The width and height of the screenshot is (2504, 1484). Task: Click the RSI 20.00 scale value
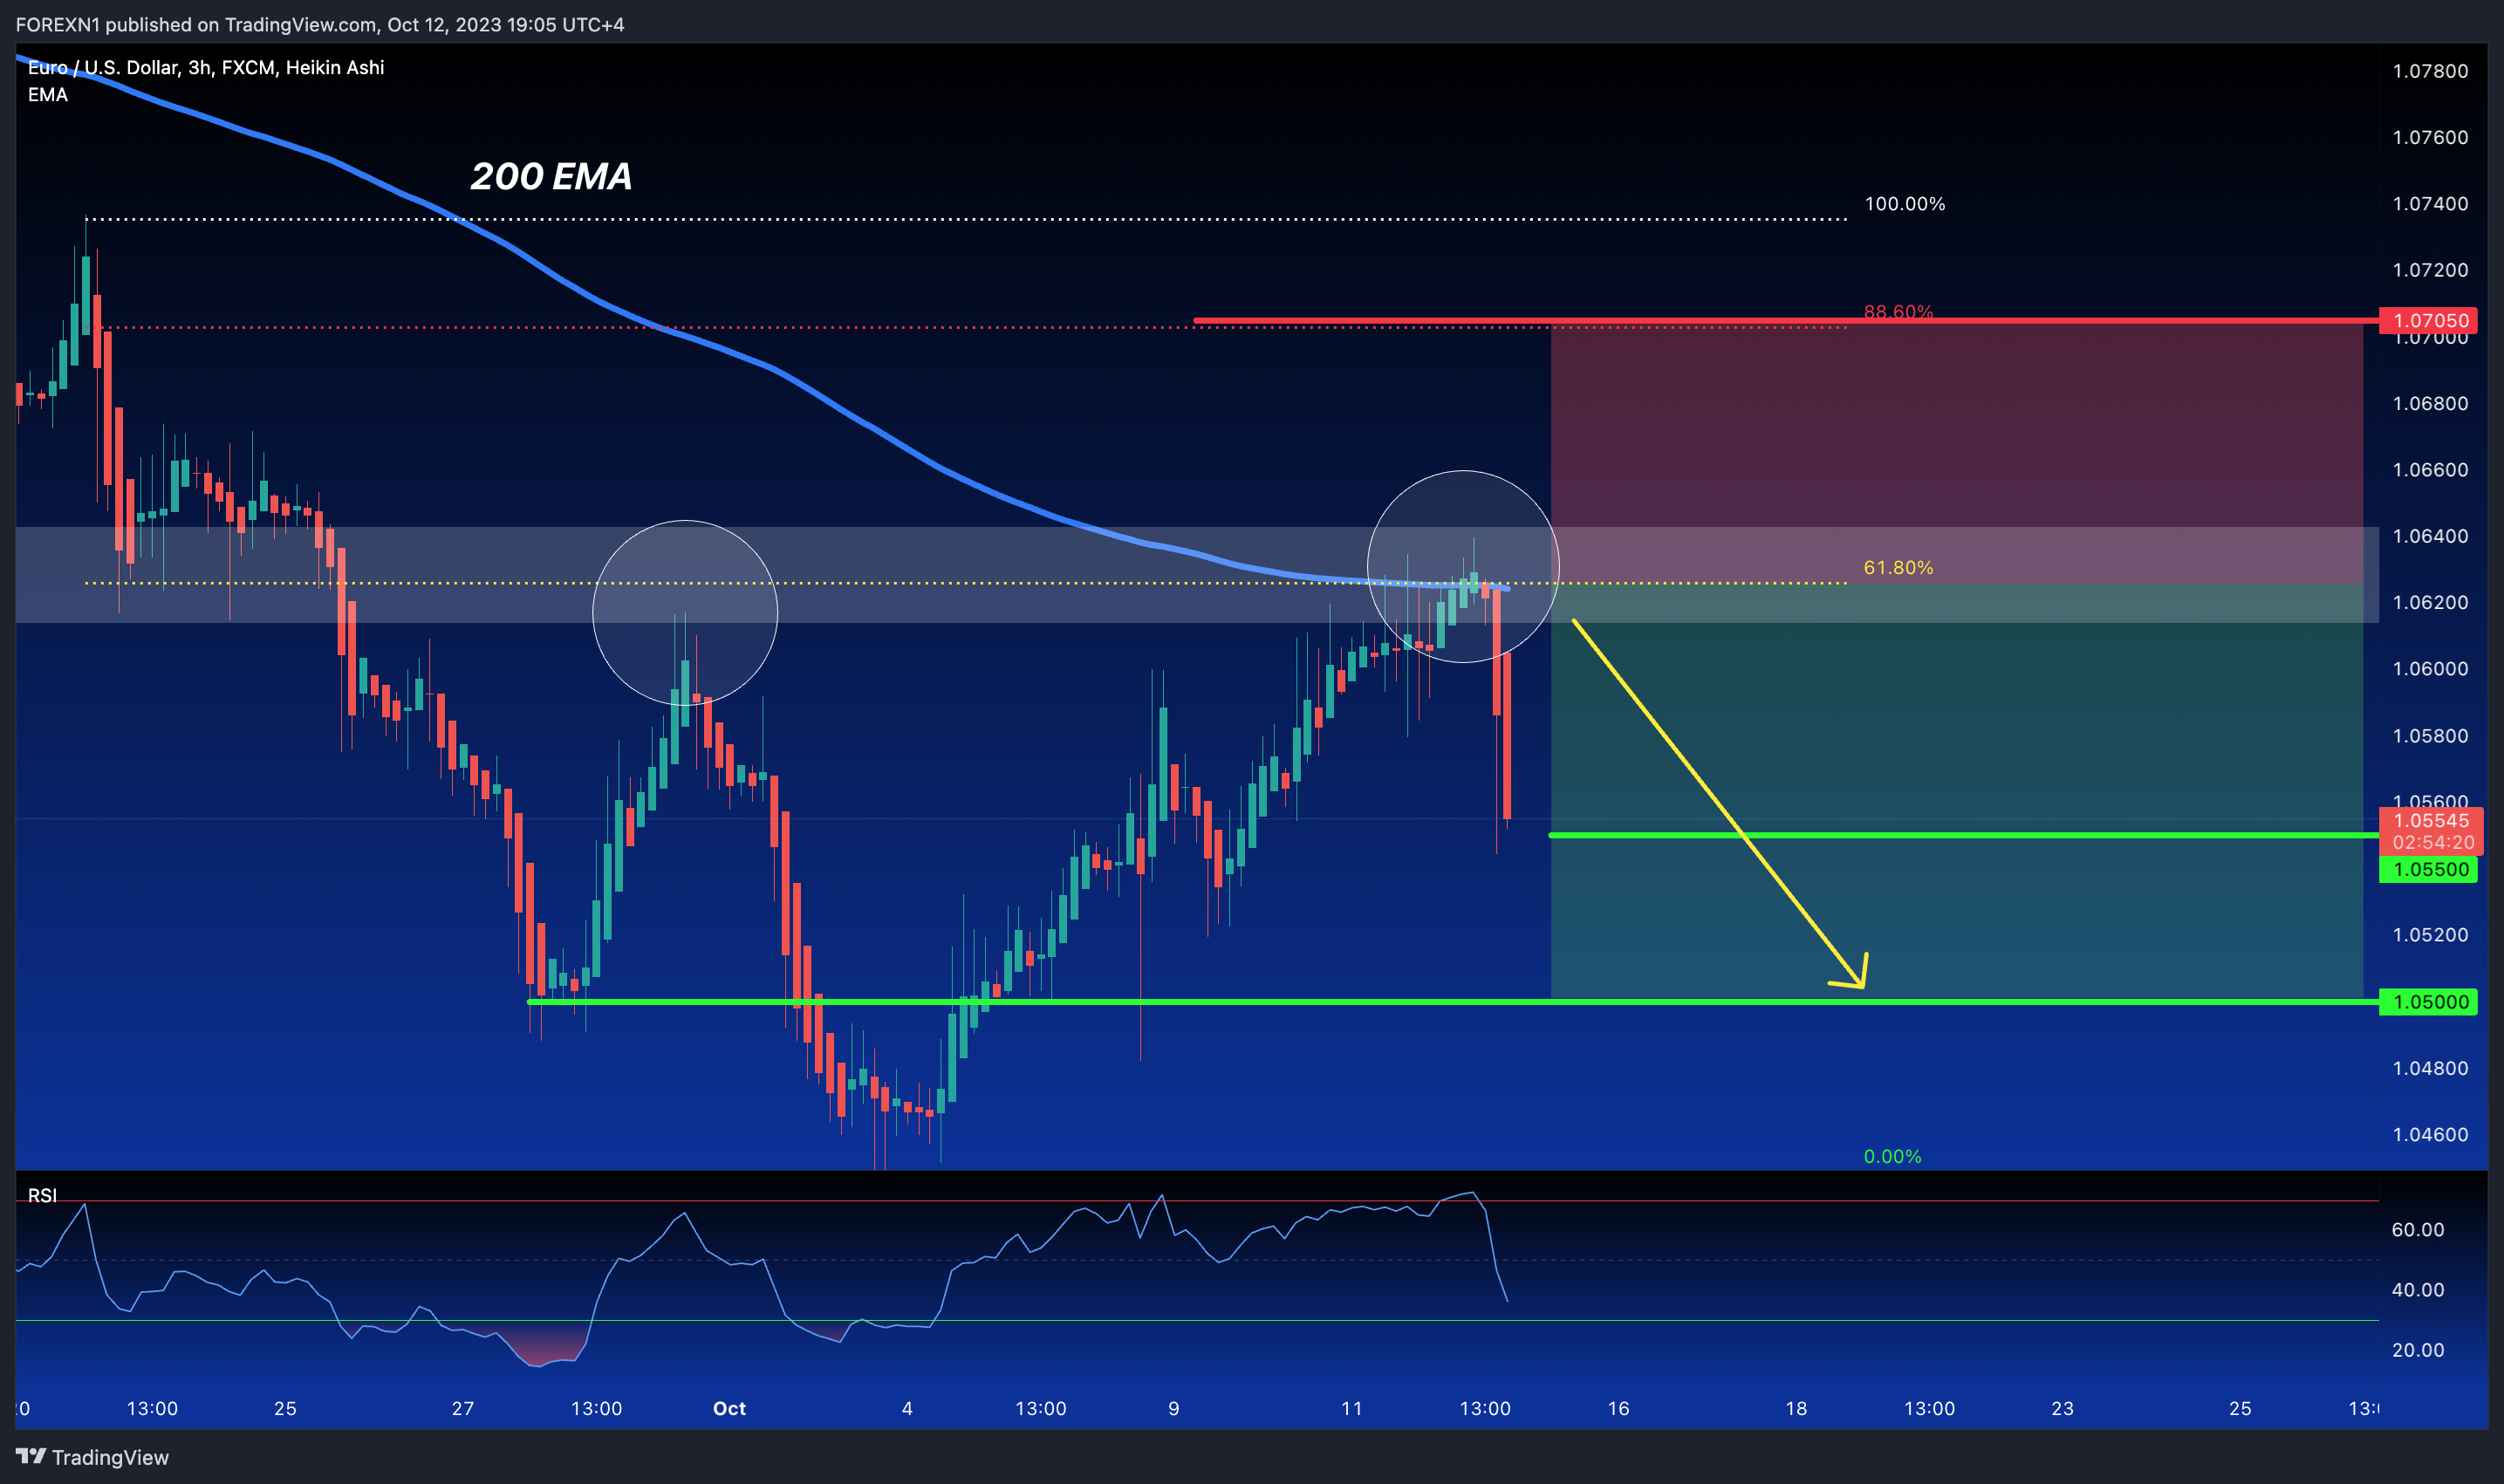[x=2418, y=1350]
